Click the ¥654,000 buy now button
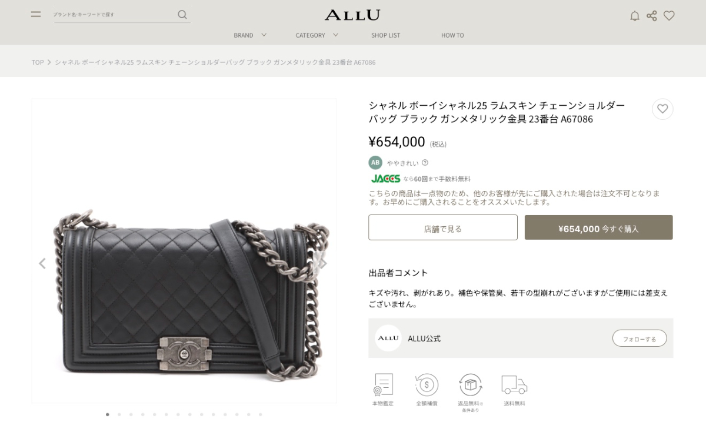The image size is (706, 429). click(598, 227)
